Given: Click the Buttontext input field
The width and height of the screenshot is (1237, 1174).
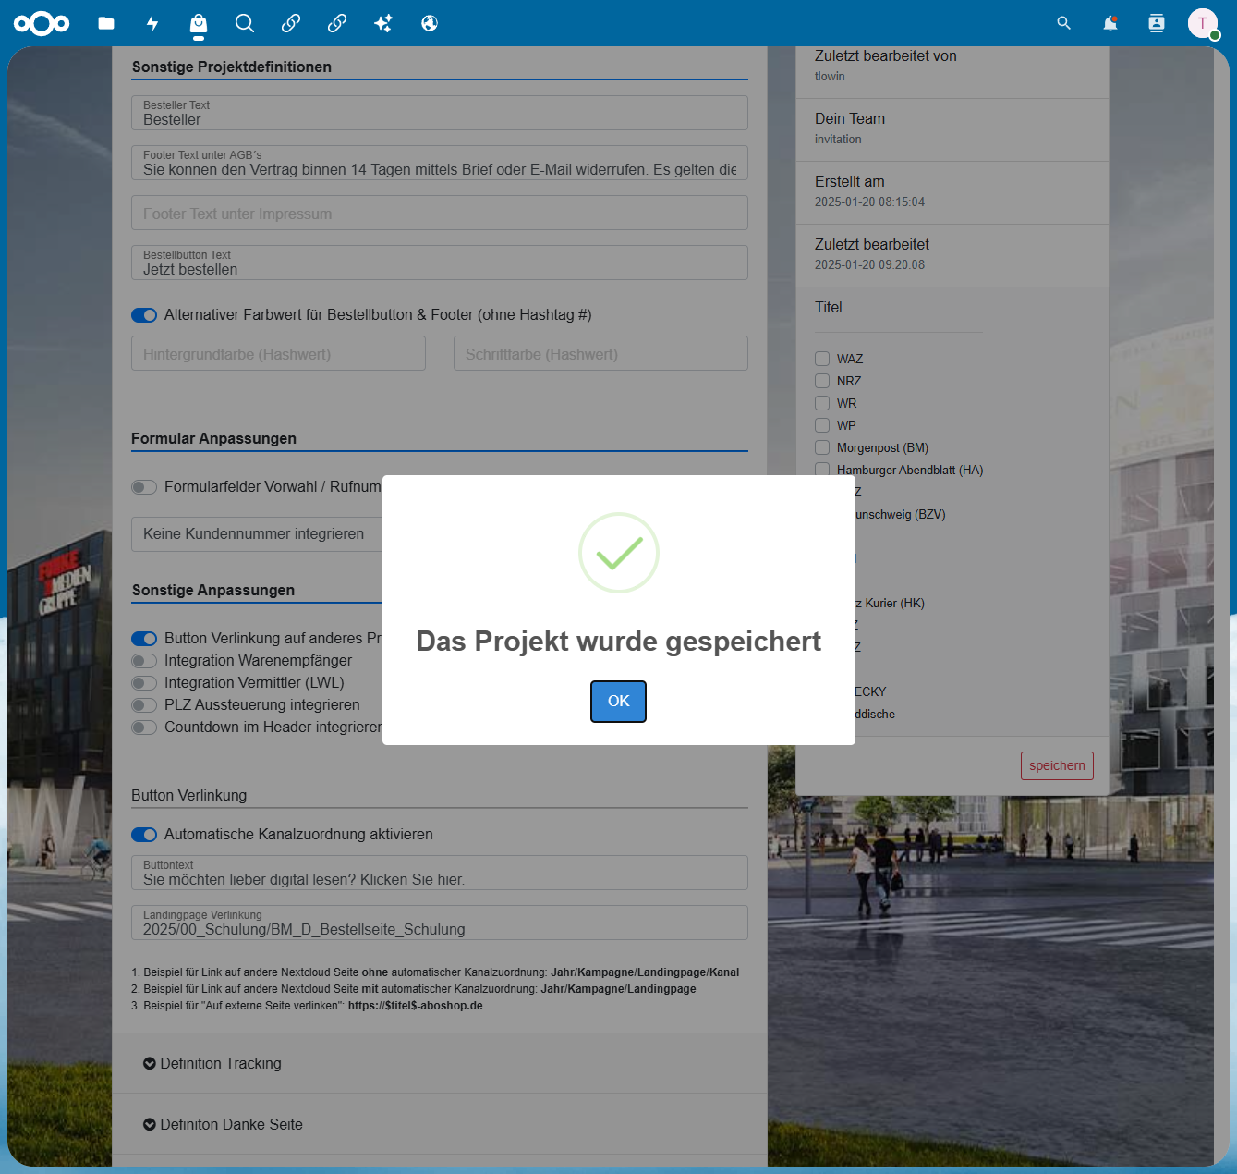Looking at the screenshot, I should (440, 873).
